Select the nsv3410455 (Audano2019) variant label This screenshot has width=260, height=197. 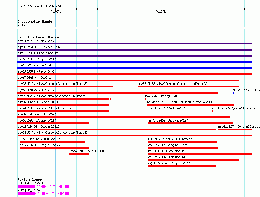[x=38, y=102]
